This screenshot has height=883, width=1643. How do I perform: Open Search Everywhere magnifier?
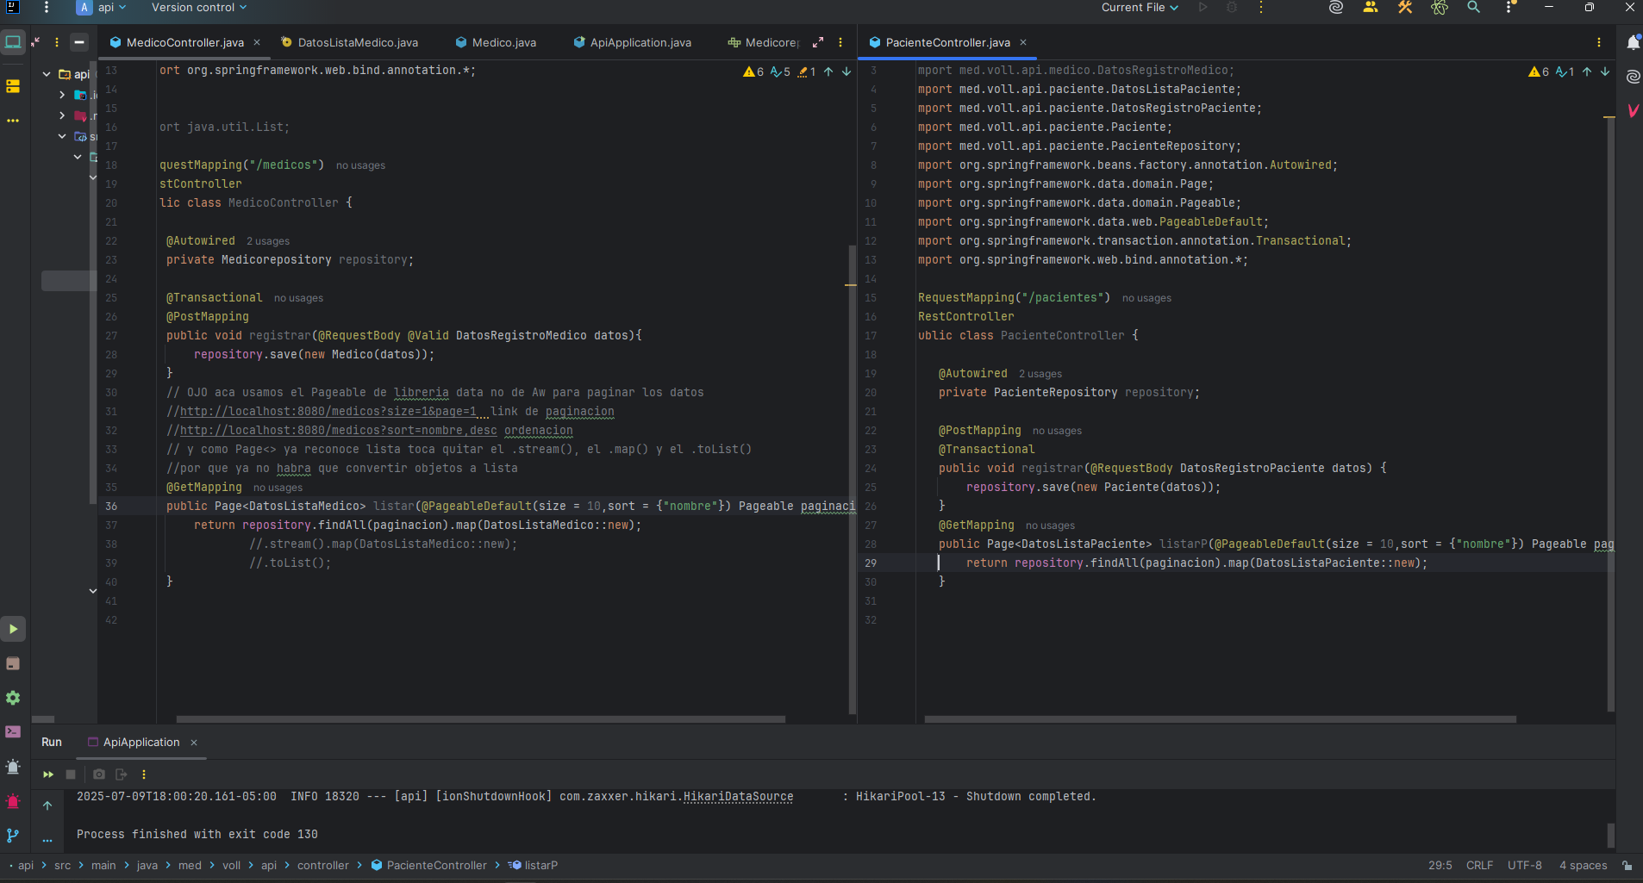pos(1474,8)
